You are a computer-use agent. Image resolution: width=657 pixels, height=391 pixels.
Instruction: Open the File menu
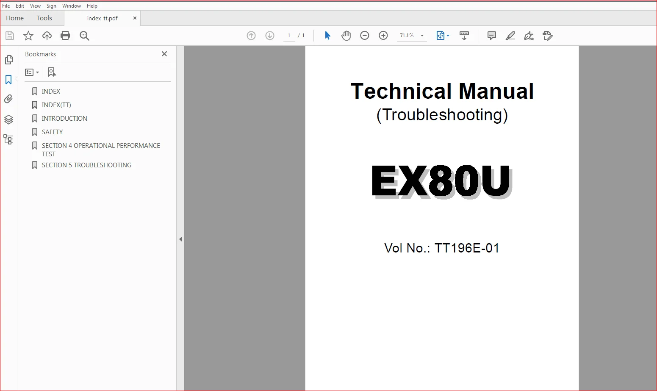(6, 6)
